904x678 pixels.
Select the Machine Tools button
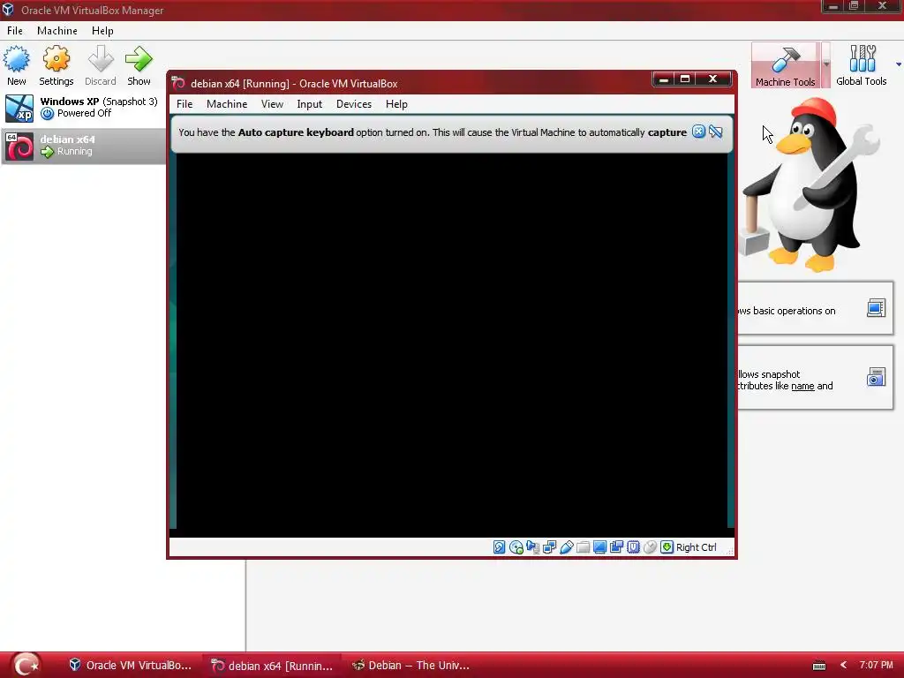(785, 65)
